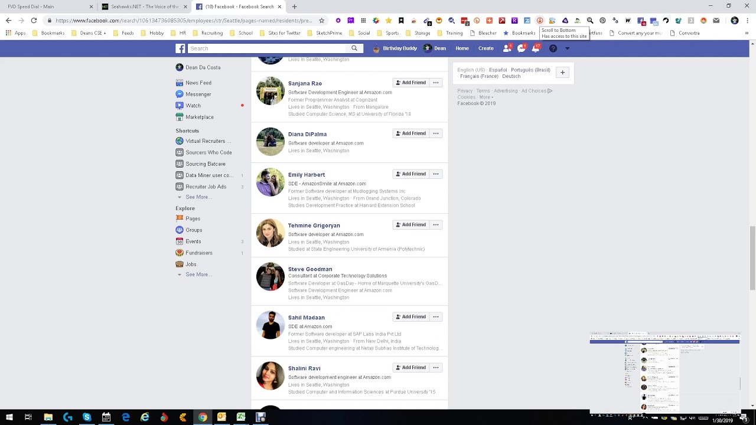
Task: Open more options for Emily Harbert
Action: click(x=436, y=174)
